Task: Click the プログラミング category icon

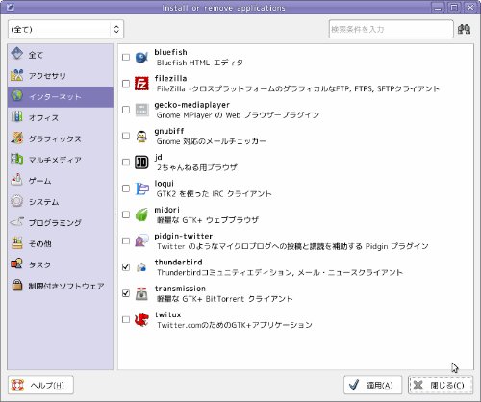Action: (x=17, y=222)
